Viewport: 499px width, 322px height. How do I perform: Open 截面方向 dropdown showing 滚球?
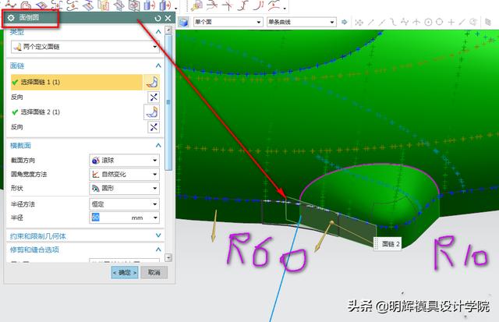pos(124,161)
